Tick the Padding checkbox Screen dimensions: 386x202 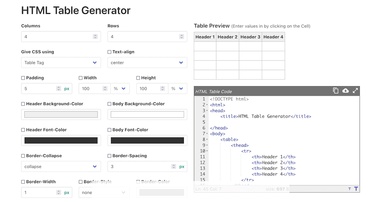[x=23, y=78]
